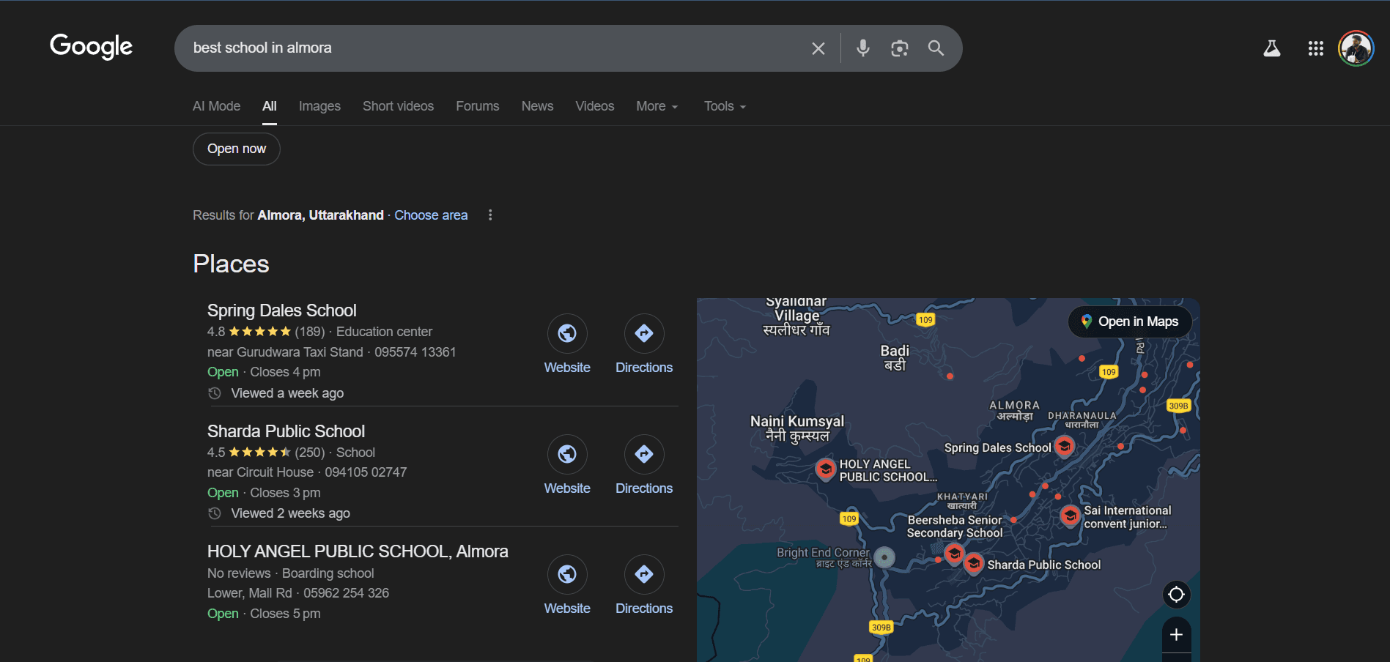Screen dimensions: 1390x662
Task: Switch to the AI Mode tab
Action: [216, 106]
